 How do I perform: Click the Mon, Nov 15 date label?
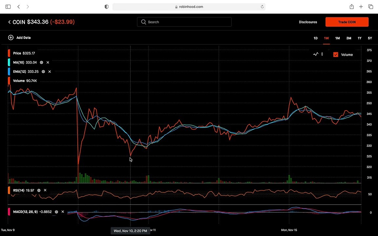click(289, 230)
